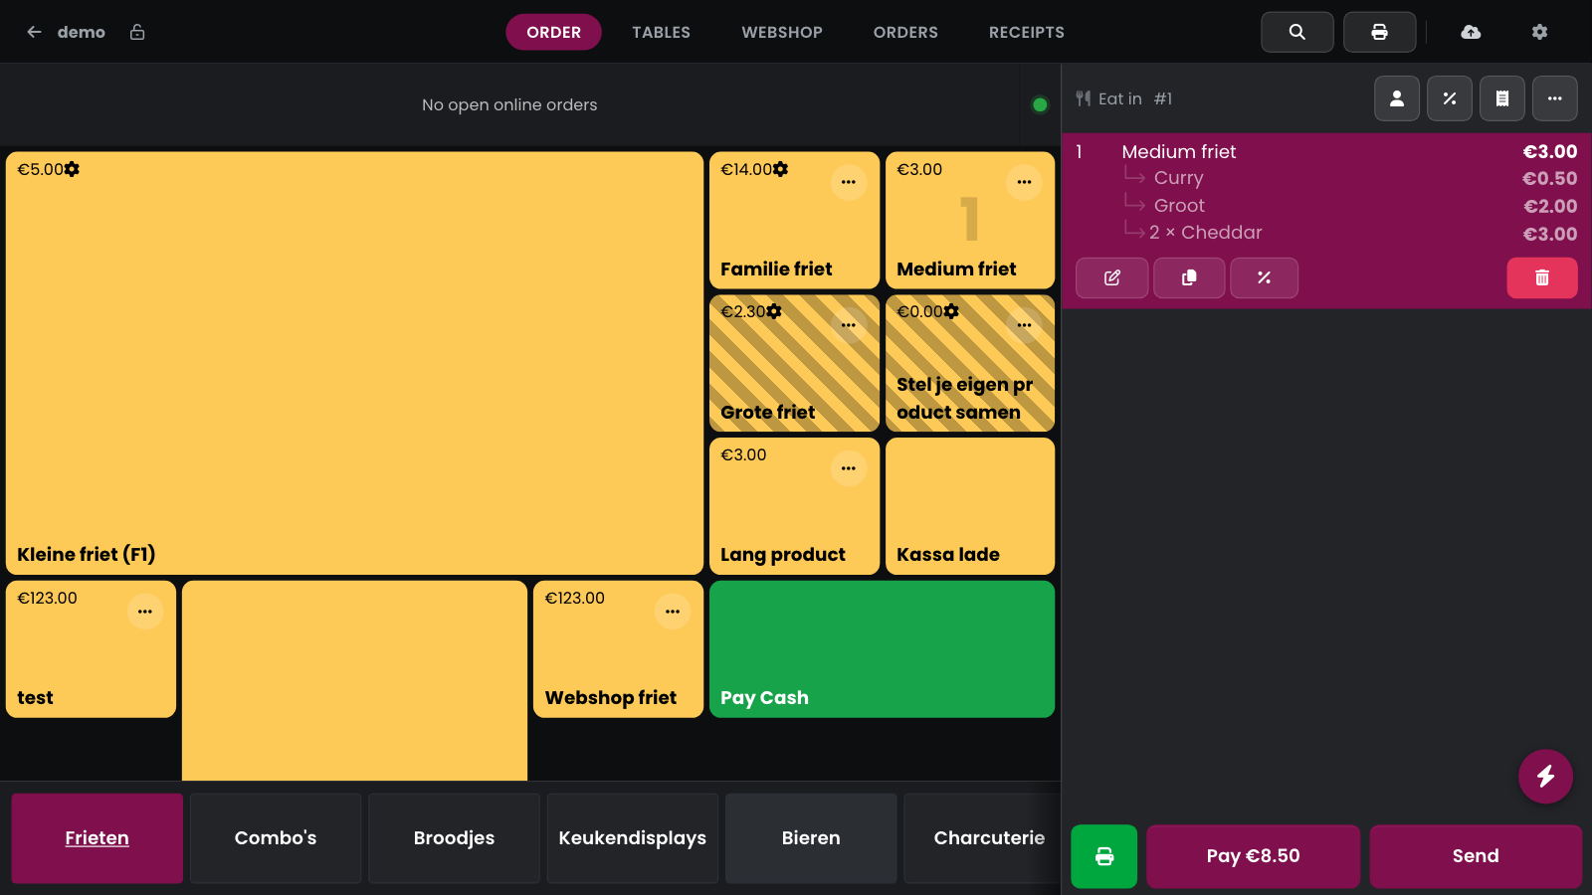This screenshot has width=1592, height=895.
Task: Add Kleine friet (F1) to the order
Action: point(354,363)
